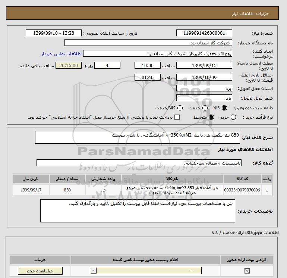Screen dimensions: 287x278
Task: Click the need date cell 1399/09/17
Action: tap(31, 190)
